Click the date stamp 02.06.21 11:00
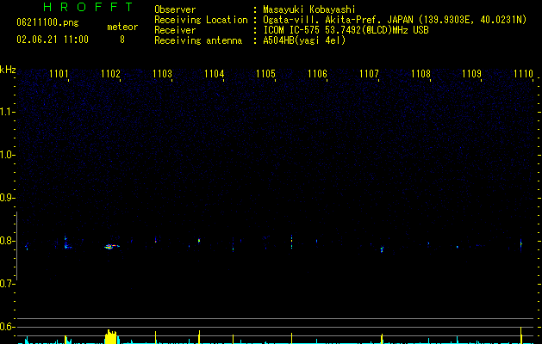Viewport: 542px width, 344px height. tap(53, 40)
